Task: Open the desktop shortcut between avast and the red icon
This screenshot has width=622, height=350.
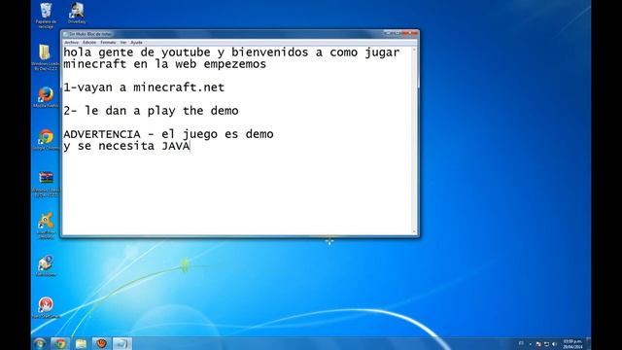Action: [46, 265]
